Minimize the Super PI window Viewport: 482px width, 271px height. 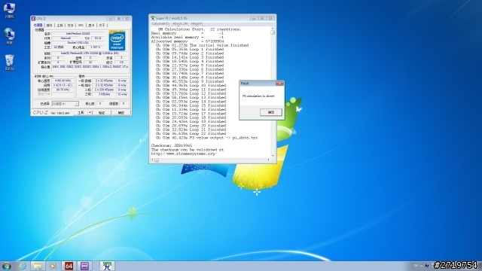coord(254,18)
